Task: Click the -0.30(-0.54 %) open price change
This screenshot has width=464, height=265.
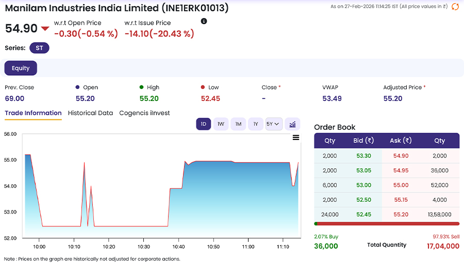Action: coord(86,33)
